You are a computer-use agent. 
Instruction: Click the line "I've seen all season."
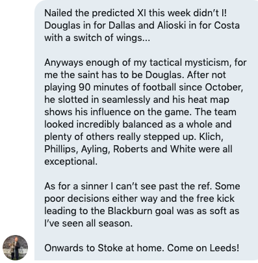click(x=88, y=223)
